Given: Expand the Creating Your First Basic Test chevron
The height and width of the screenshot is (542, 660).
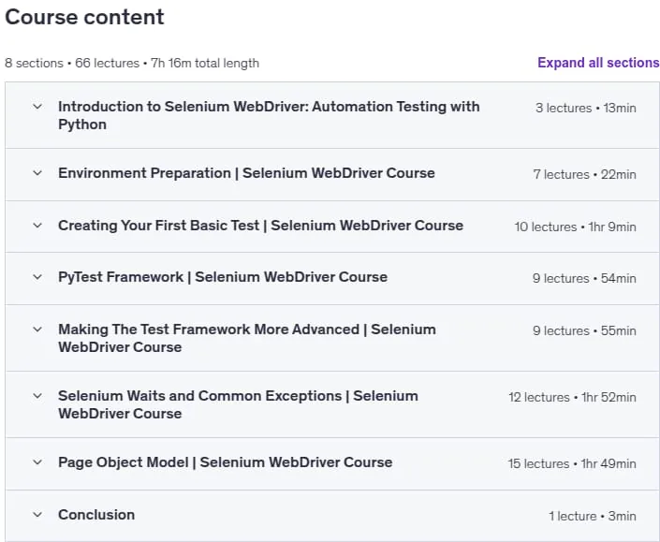Looking at the screenshot, I should click(37, 226).
